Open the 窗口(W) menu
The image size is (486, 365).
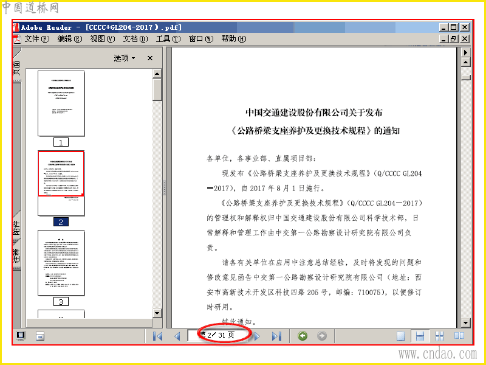tap(201, 39)
